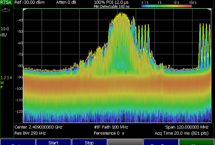Select the Res BW 293 kHz field
This screenshot has height=145, width=215.
click(30, 133)
